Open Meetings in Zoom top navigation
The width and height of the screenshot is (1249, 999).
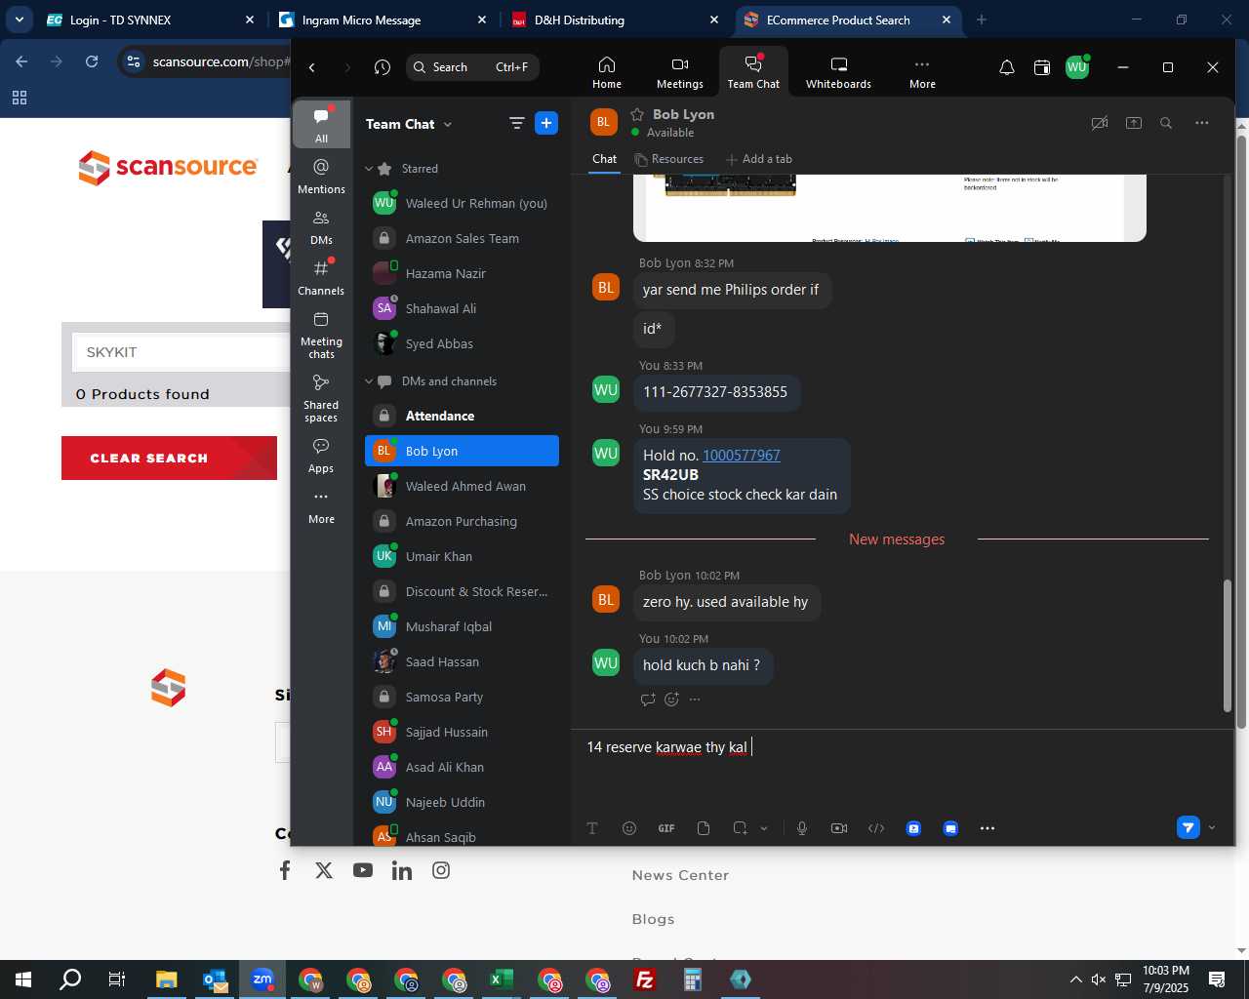point(680,72)
